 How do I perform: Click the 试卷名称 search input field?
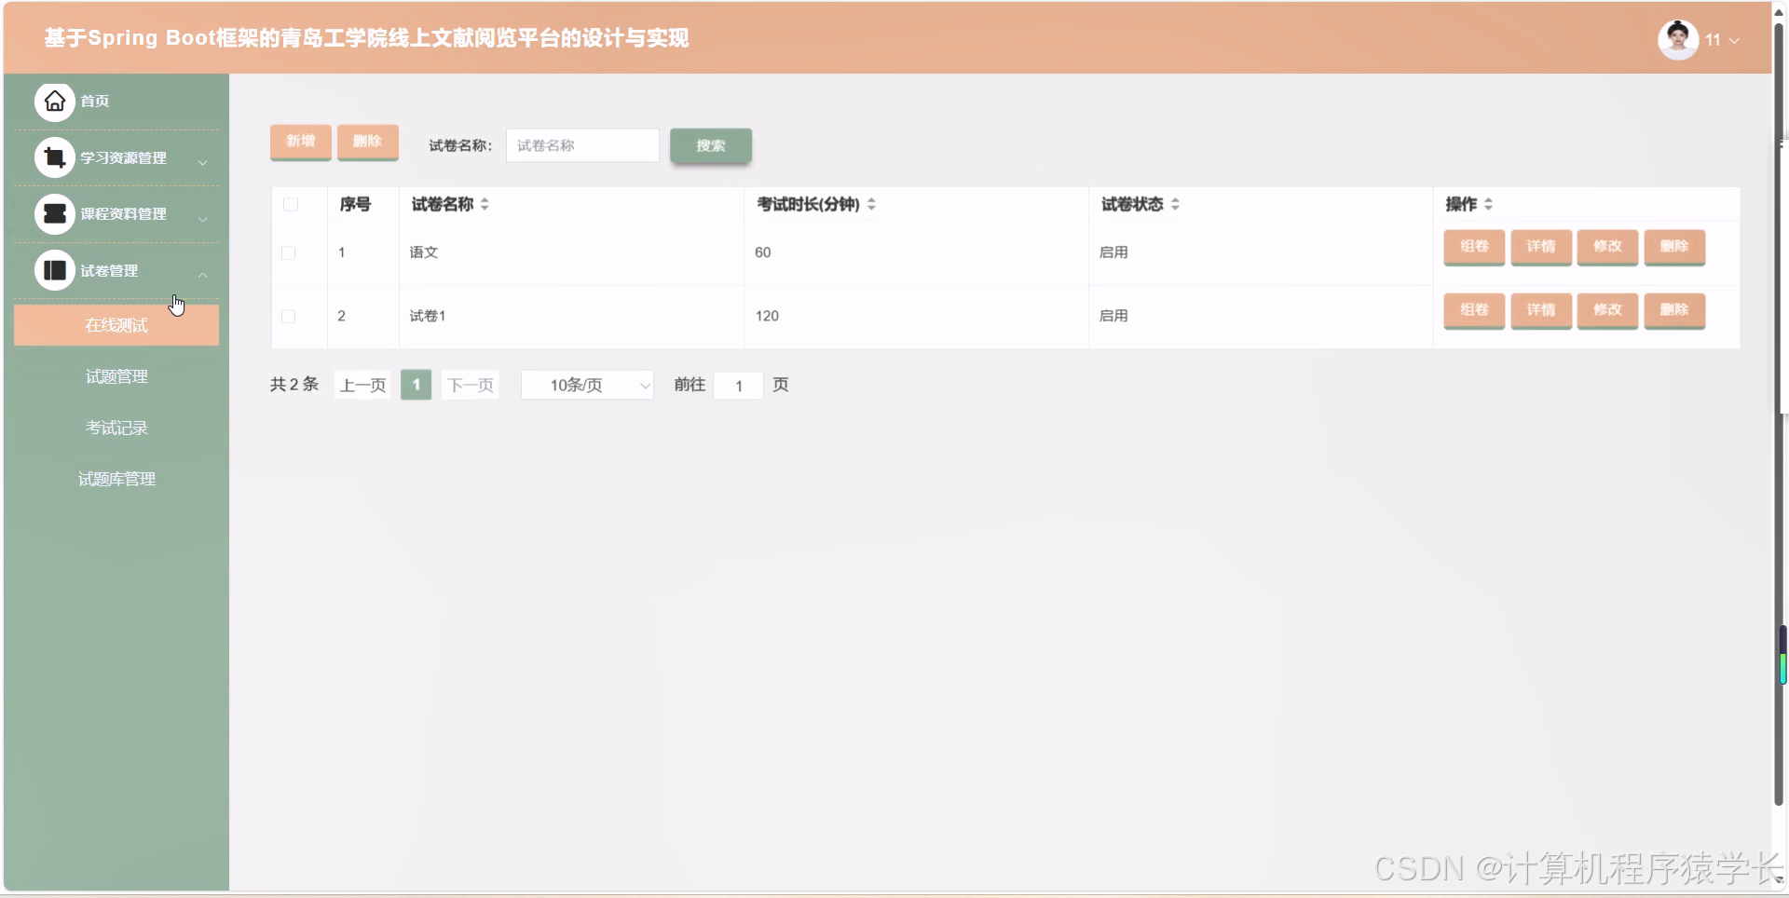(x=581, y=145)
